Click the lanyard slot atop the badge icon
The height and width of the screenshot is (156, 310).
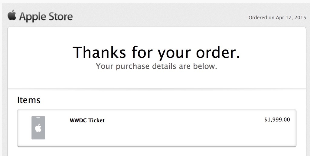point(38,118)
